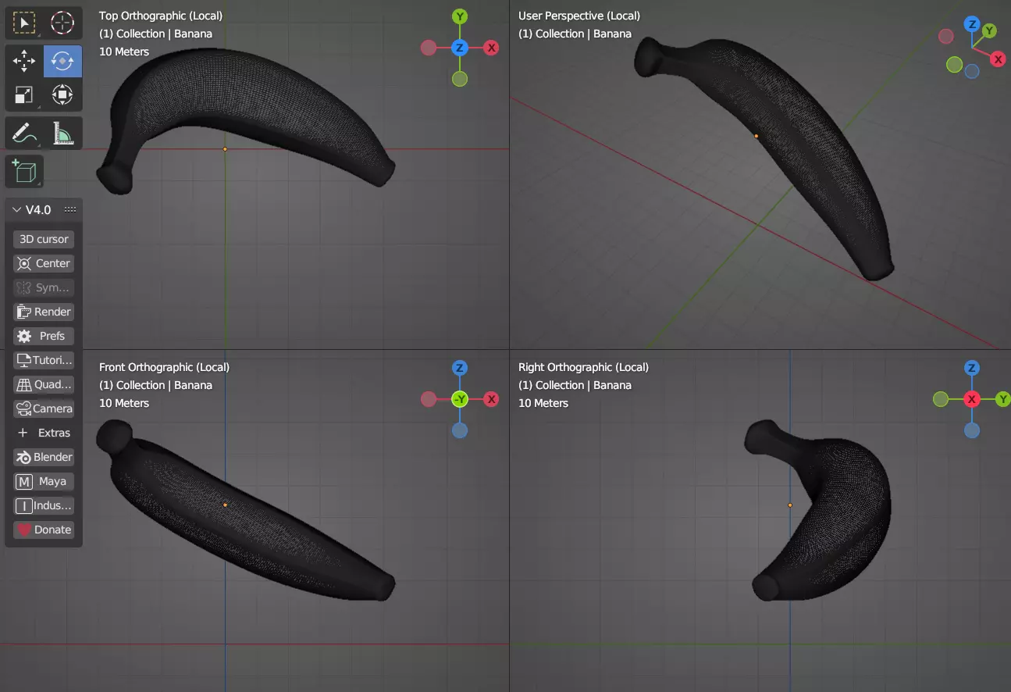
Task: Click red X axis in User Perspective gizmo
Action: click(998, 59)
